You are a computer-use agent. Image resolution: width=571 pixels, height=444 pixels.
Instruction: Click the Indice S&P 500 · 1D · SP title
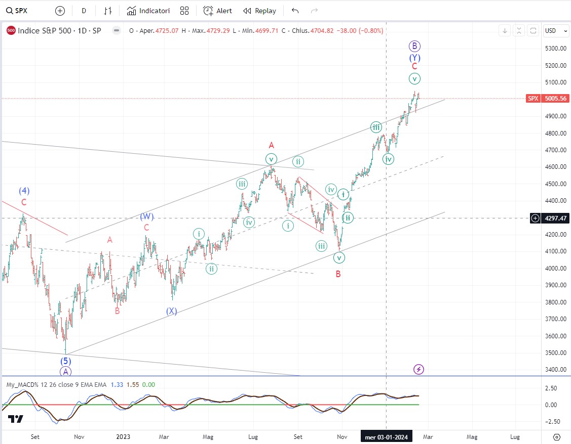(59, 30)
